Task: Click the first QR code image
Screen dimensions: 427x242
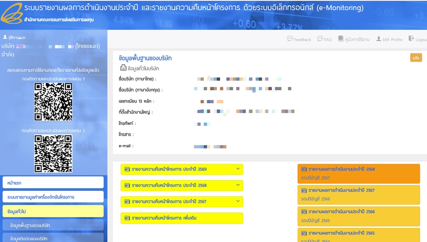Action: tap(53, 102)
